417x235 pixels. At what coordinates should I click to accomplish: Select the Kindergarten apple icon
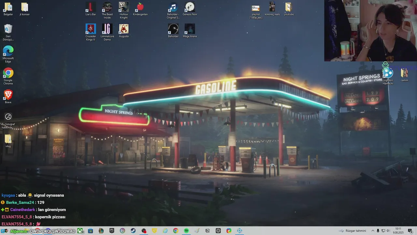coord(140,9)
